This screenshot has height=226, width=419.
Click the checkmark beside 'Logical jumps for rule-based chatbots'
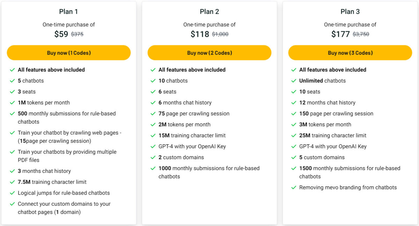(13, 193)
